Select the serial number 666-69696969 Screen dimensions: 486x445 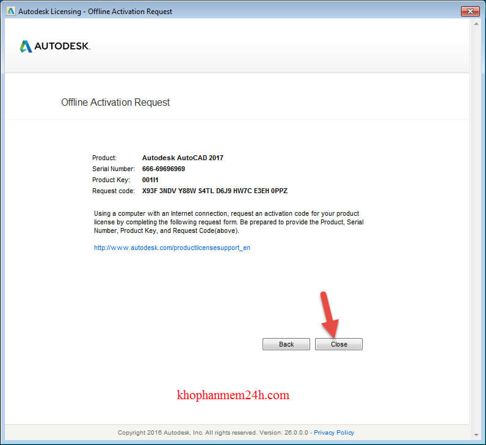click(x=164, y=169)
